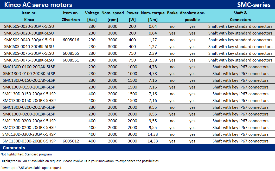Viewport: 275px width, 171px height.
Task: Click the SMC60S-0020-30QAK-5LSU item cell
Action: pyautogui.click(x=29, y=26)
